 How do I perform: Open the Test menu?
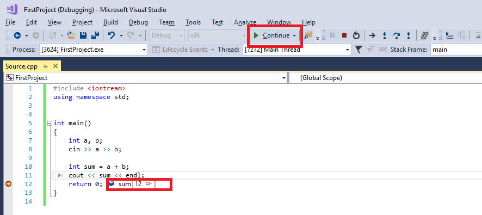coord(217,22)
